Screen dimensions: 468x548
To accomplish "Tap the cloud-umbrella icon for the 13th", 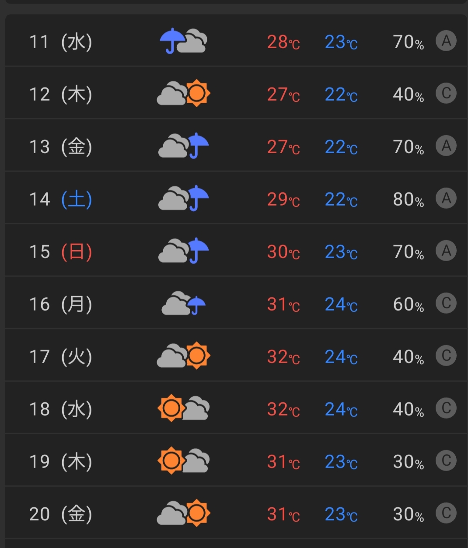I will tap(183, 146).
